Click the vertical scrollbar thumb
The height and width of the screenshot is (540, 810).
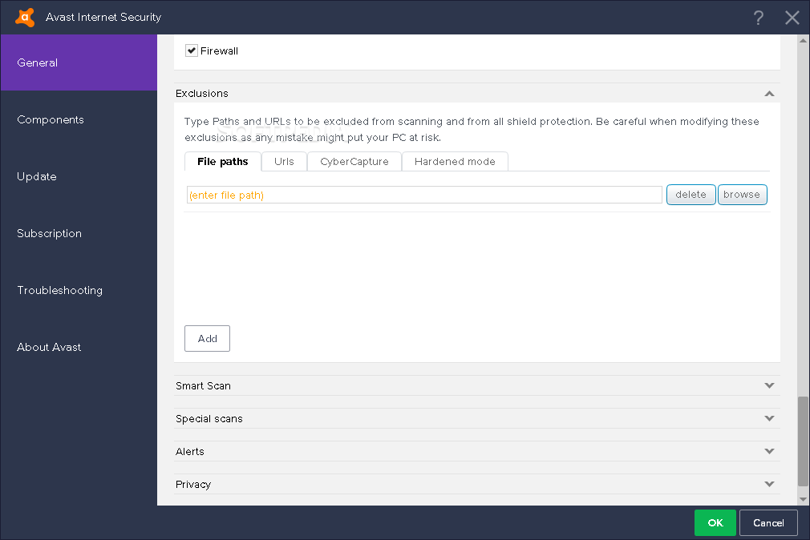click(x=803, y=441)
